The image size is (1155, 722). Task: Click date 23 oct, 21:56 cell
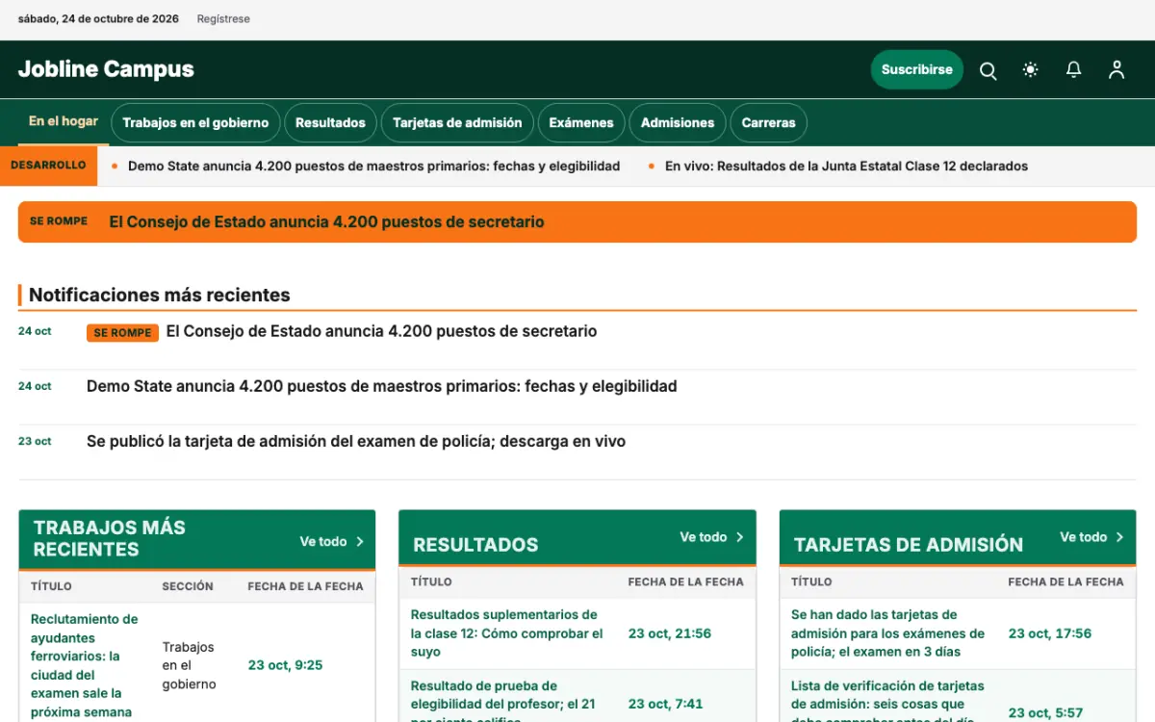click(670, 633)
